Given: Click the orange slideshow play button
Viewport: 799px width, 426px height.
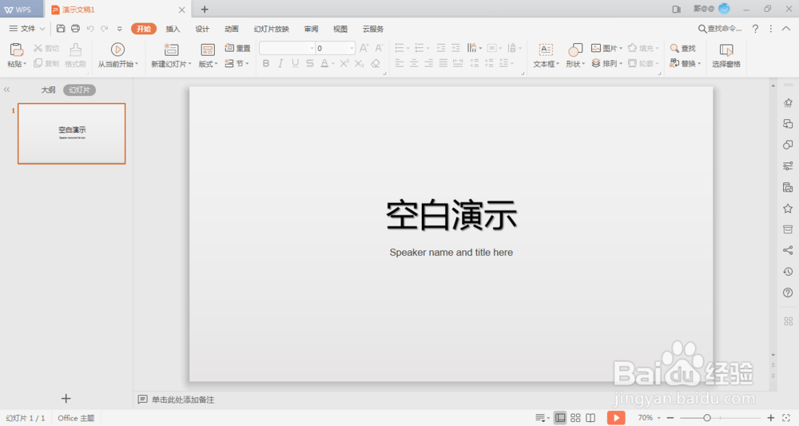Looking at the screenshot, I should (x=616, y=418).
